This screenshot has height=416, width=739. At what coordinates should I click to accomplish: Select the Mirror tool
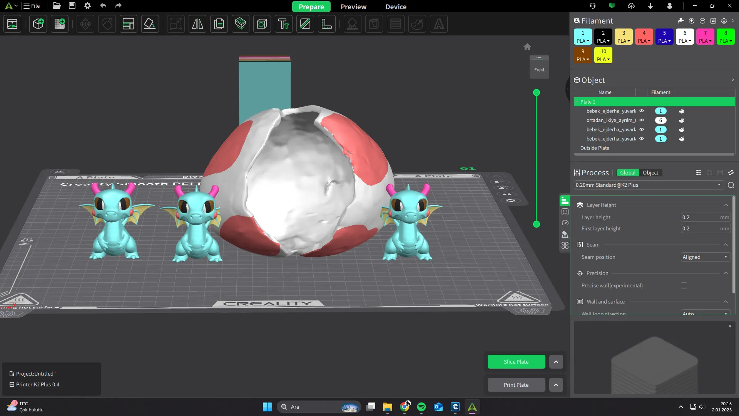point(197,24)
